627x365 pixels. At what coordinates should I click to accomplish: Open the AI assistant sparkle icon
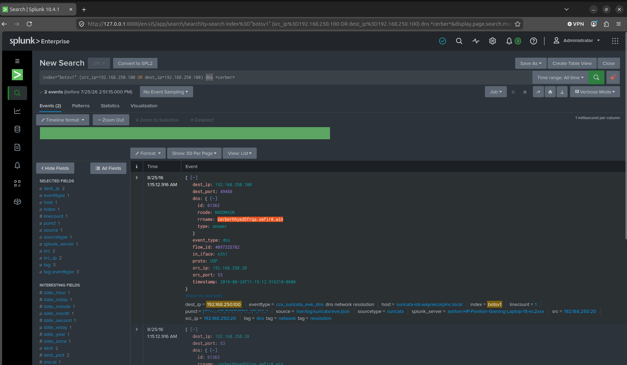pyautogui.click(x=613, y=77)
